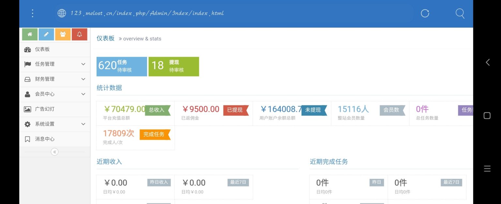This screenshot has width=501, height=204.
Task: Open the search magnifier at the top right
Action: (460, 13)
